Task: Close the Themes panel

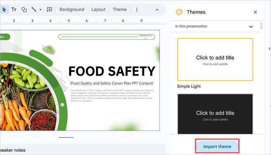Action: pyautogui.click(x=255, y=12)
